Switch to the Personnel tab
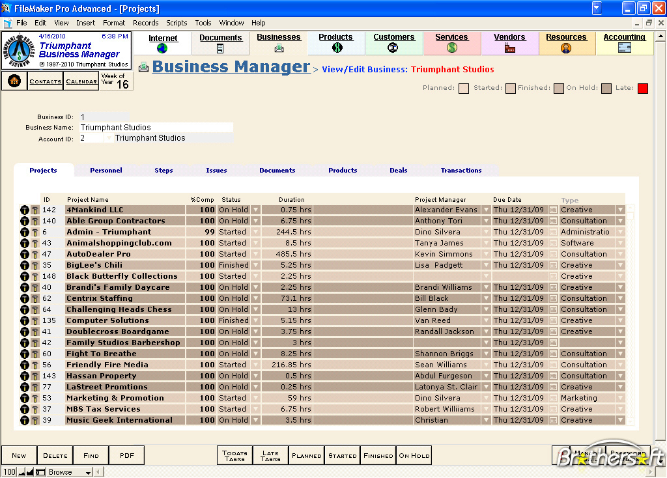This screenshot has width=667, height=478. tap(106, 170)
